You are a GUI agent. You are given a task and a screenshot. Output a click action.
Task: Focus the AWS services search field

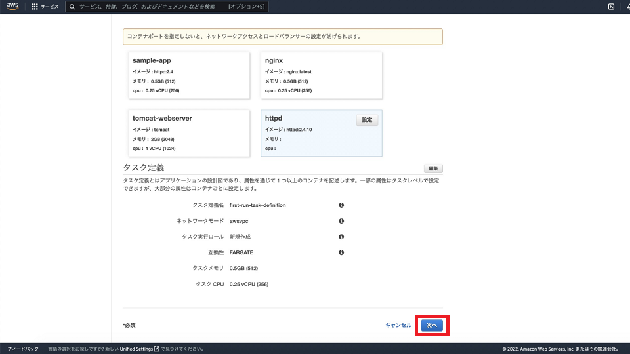pos(167,7)
